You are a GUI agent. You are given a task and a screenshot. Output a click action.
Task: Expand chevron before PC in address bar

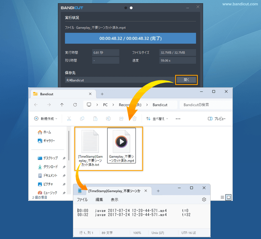click(97, 105)
